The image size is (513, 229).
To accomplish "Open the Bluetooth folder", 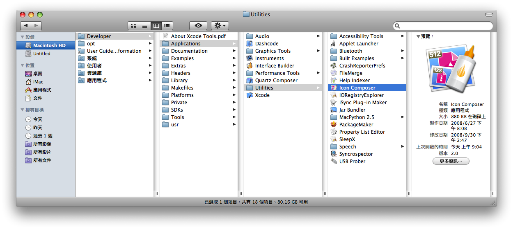I will [367, 51].
